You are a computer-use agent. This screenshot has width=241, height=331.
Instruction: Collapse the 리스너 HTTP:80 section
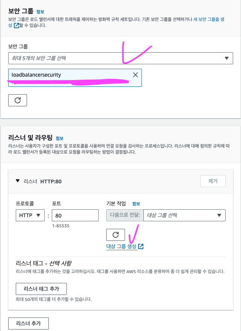18,181
